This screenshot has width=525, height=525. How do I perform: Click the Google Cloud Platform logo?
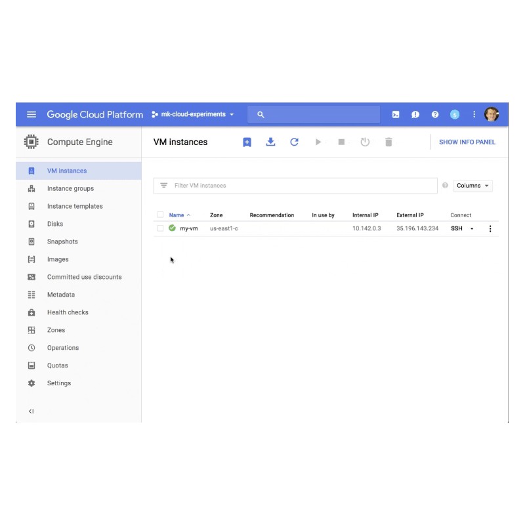(x=94, y=114)
